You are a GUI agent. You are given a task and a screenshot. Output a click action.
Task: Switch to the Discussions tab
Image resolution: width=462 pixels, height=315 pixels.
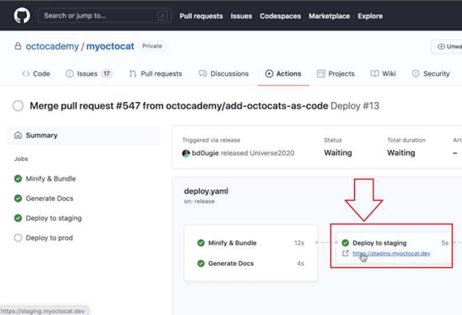coord(223,74)
